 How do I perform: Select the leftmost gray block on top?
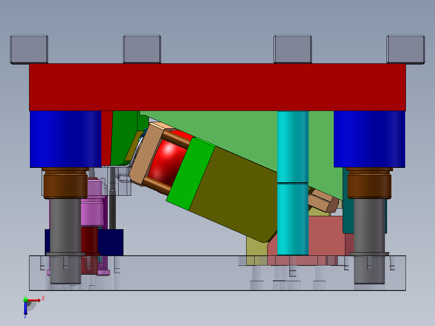tap(29, 49)
